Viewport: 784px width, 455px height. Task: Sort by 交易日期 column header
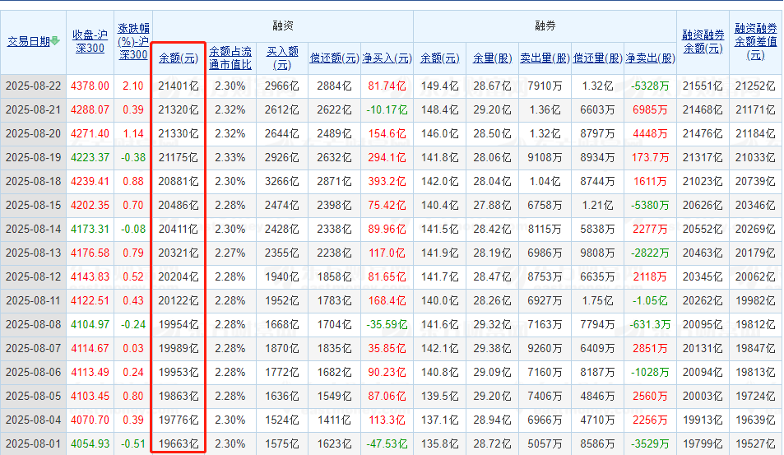29,41
